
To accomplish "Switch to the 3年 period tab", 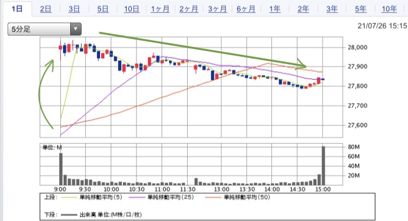I will (332, 9).
